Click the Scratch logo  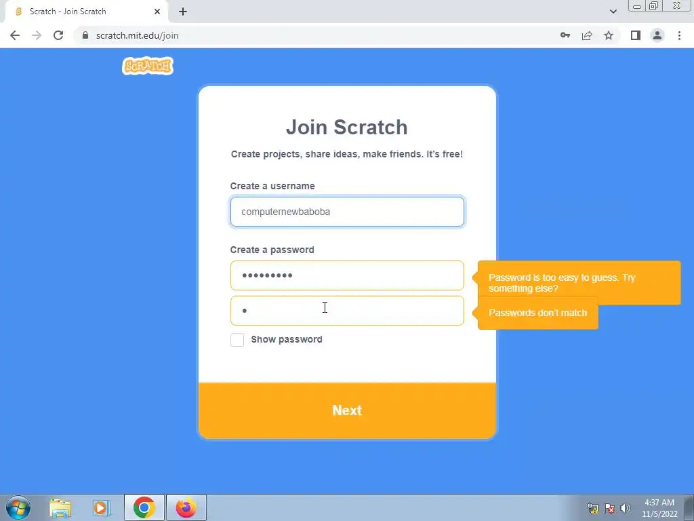pos(148,66)
